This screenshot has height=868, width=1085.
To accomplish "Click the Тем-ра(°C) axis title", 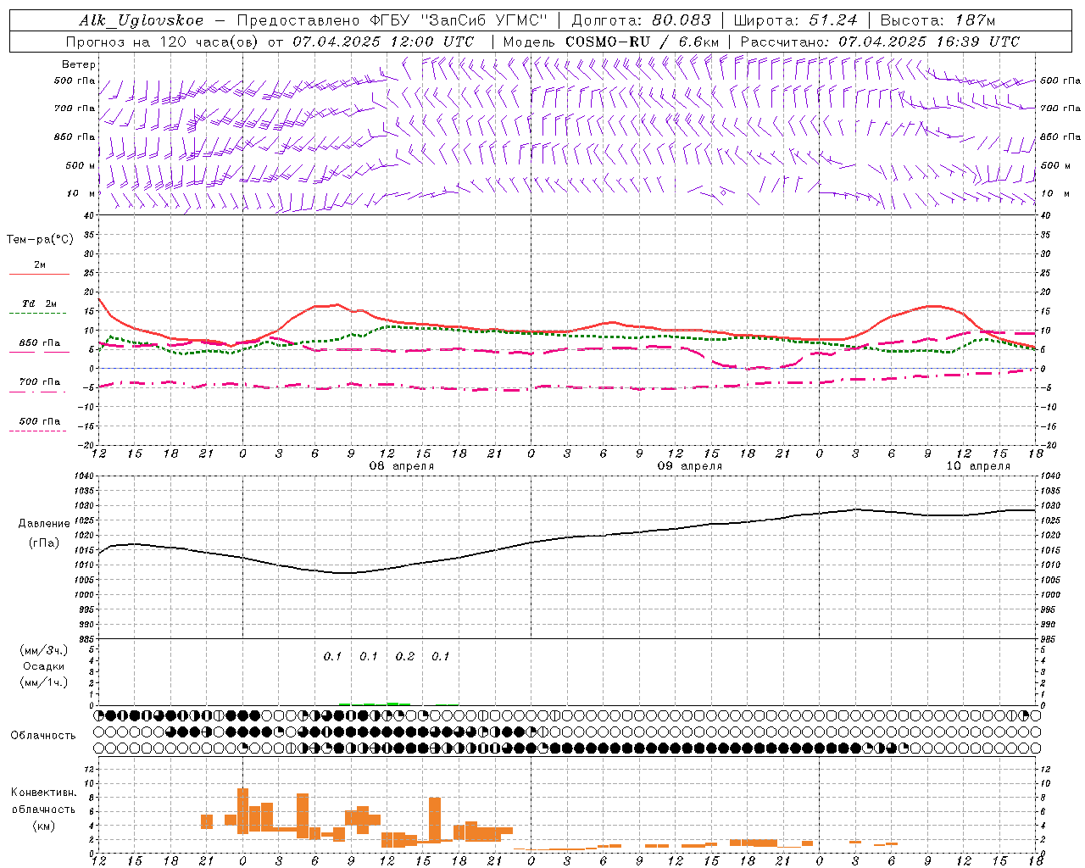I will (x=40, y=239).
